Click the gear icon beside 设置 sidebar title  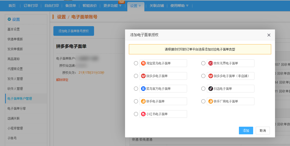[9, 19]
